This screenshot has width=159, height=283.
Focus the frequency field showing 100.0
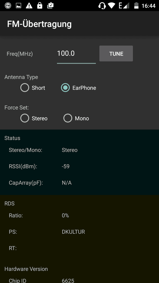click(76, 54)
